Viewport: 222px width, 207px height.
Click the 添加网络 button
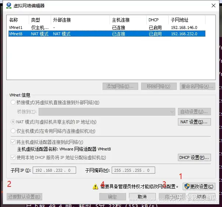pos(120,86)
